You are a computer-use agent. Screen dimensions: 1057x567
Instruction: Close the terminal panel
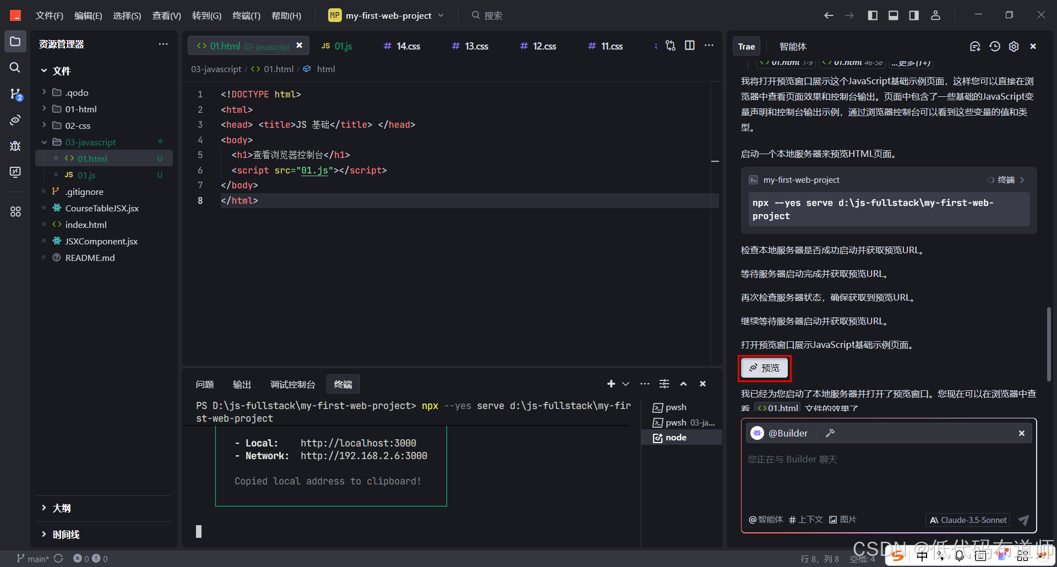click(x=702, y=384)
